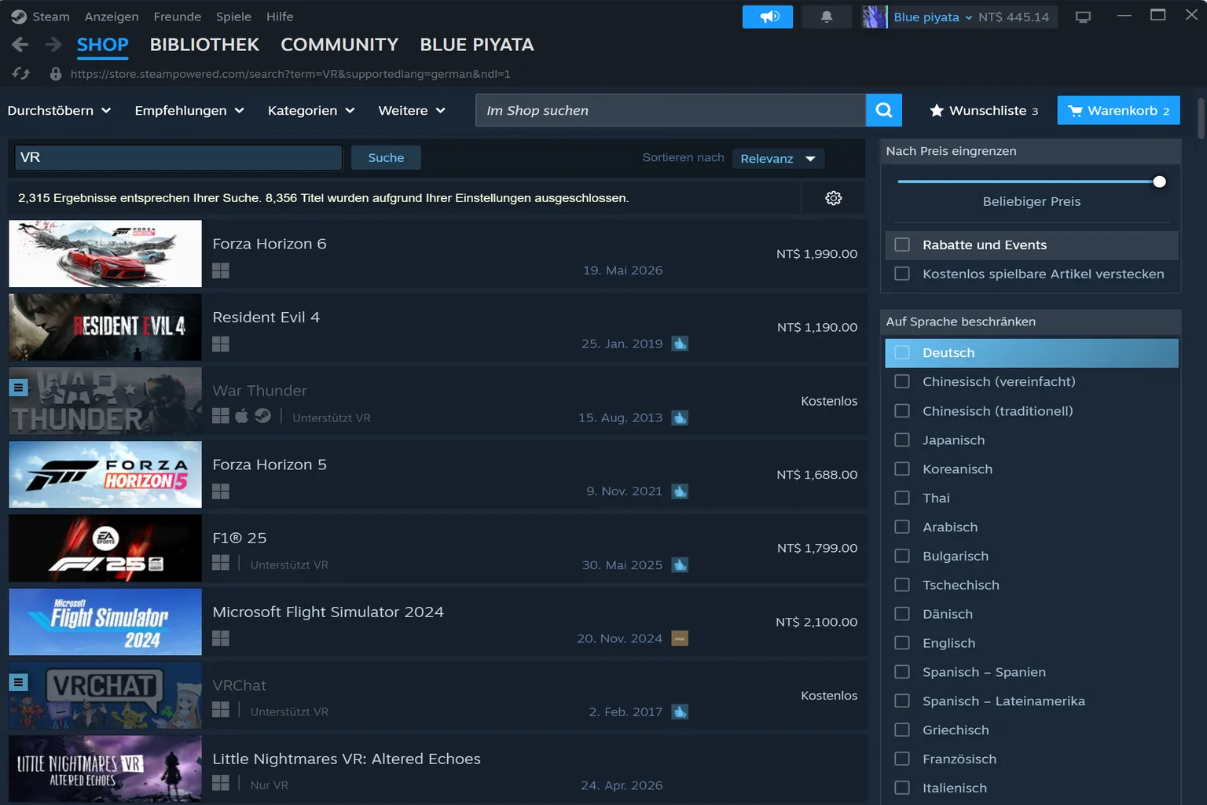Image resolution: width=1207 pixels, height=805 pixels.
Task: Toggle the Deutsch language filter
Action: pos(1032,353)
